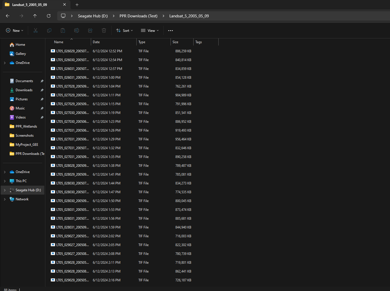Image resolution: width=390 pixels, height=291 pixels.
Task: Click the Pictures pin icon
Action: coord(42,99)
